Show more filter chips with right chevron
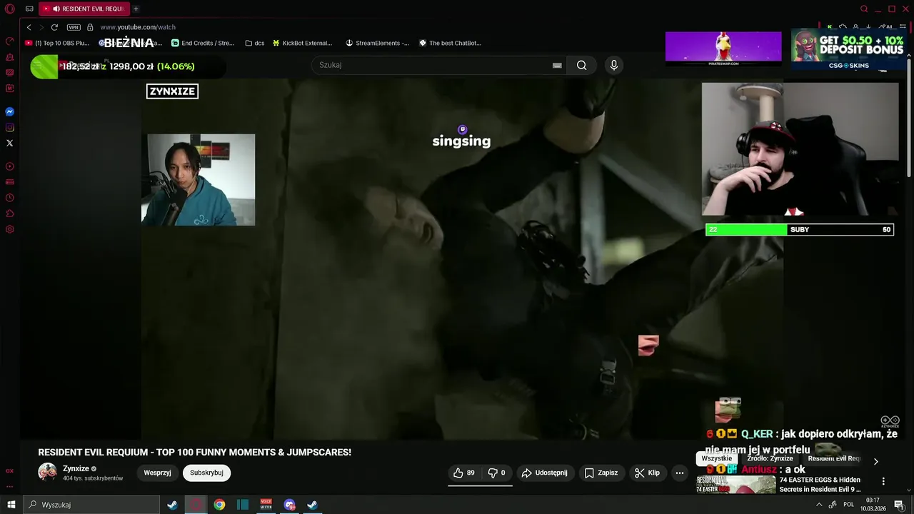This screenshot has height=514, width=914. (x=876, y=461)
